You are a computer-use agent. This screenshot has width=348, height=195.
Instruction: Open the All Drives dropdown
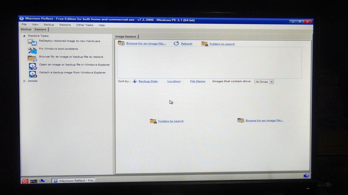[264, 82]
